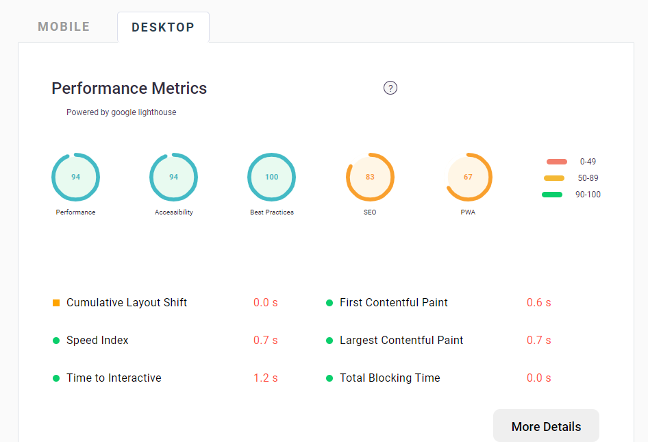The width and height of the screenshot is (648, 442).
Task: Click the Best Practices 100 gauge
Action: 272,177
